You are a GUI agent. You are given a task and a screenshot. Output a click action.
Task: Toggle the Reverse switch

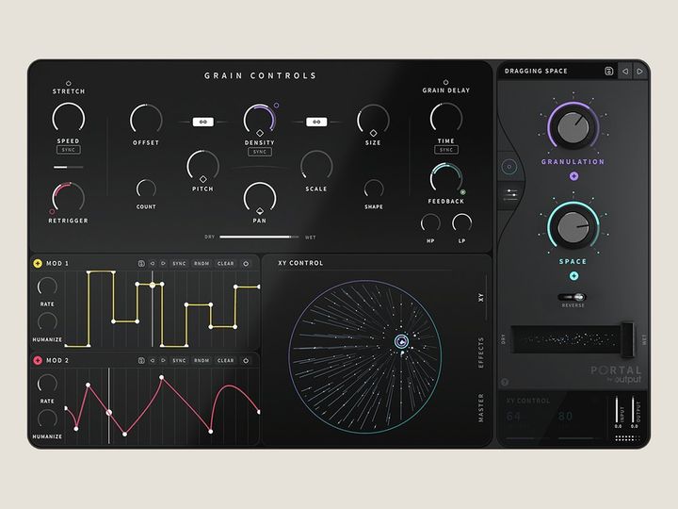pos(572,297)
